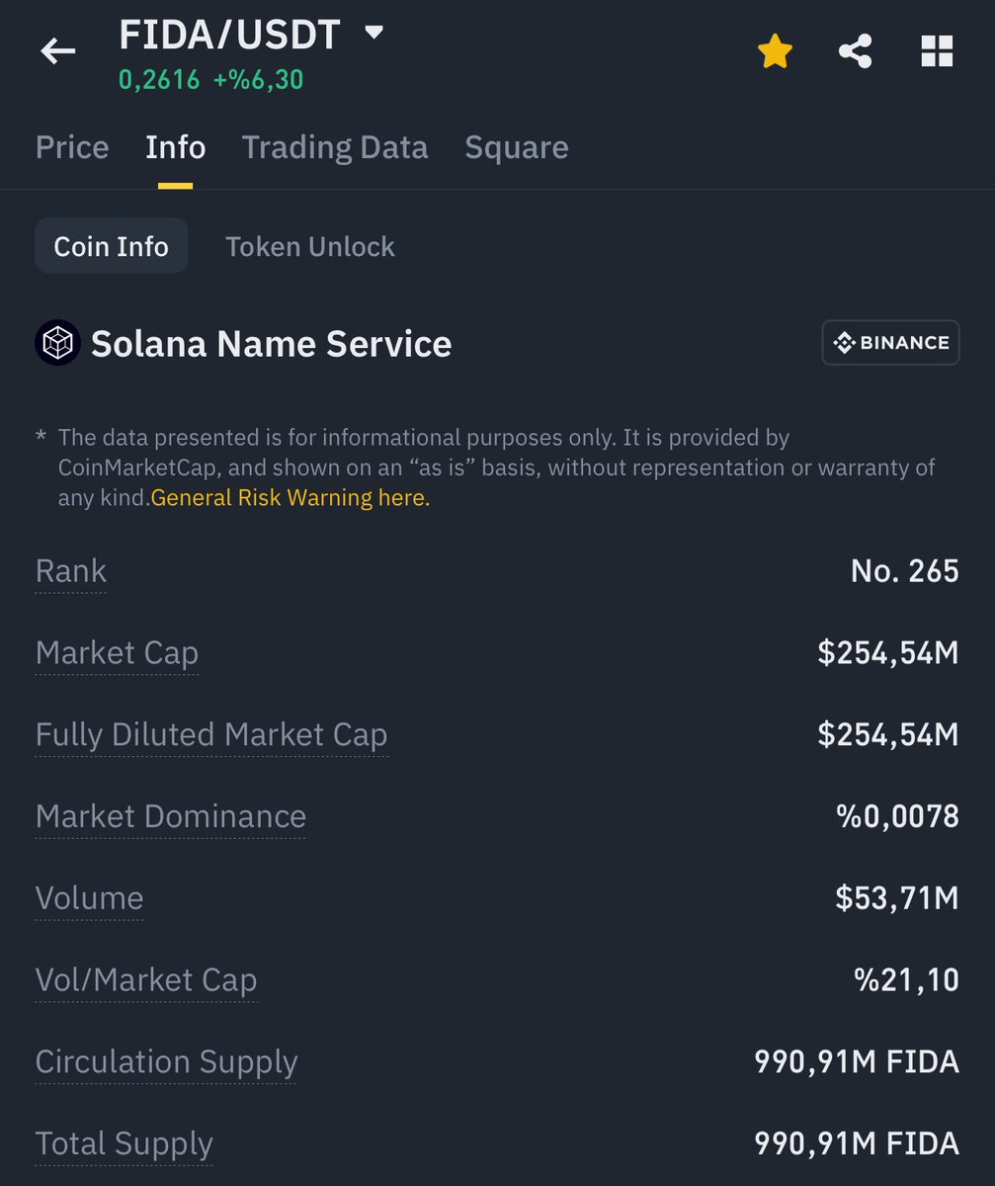Go to the Square tab

click(516, 147)
